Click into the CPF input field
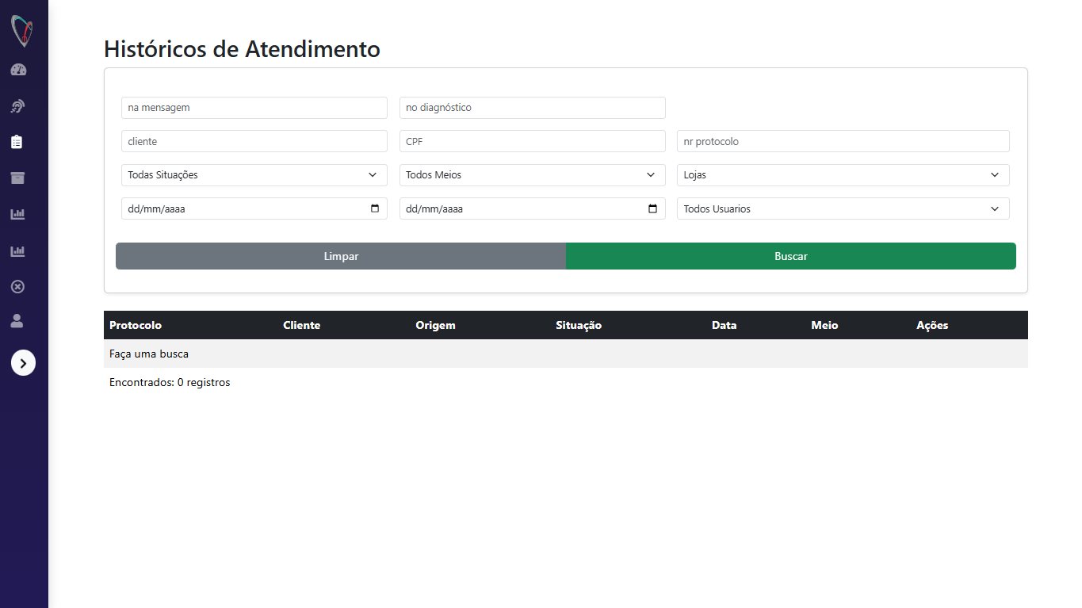 tap(532, 141)
